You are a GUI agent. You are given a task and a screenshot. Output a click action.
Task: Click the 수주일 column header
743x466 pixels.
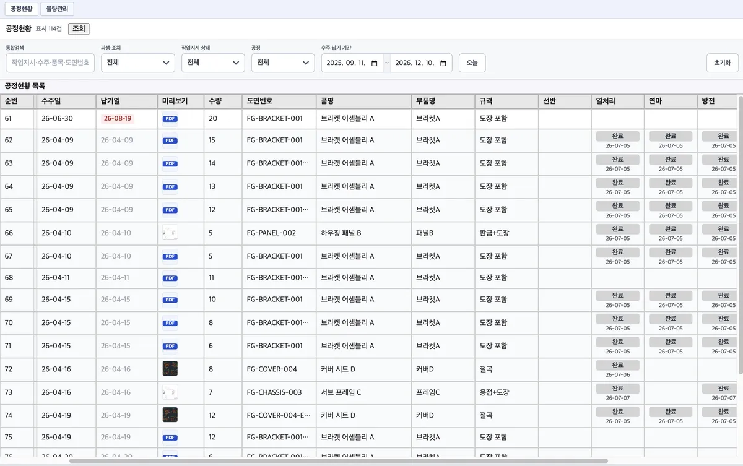67,101
